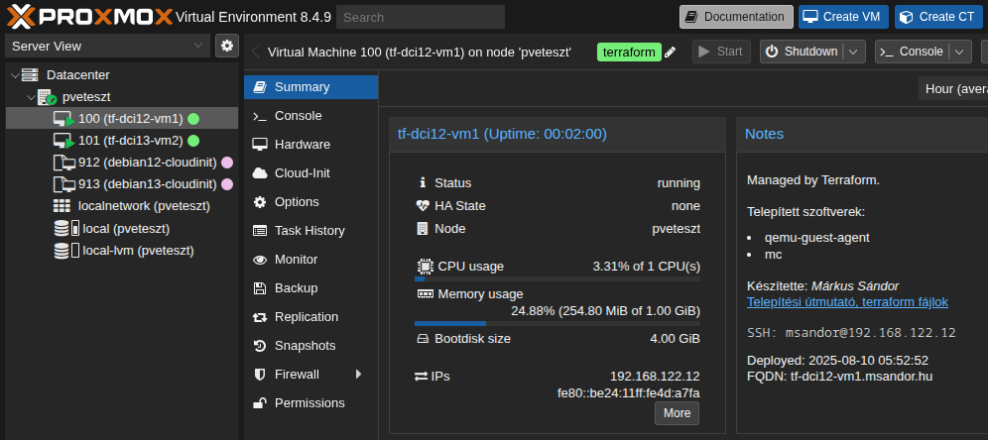The height and width of the screenshot is (440, 988).
Task: Open the Telepítési útmutató, terraform fájlok link
Action: [847, 302]
